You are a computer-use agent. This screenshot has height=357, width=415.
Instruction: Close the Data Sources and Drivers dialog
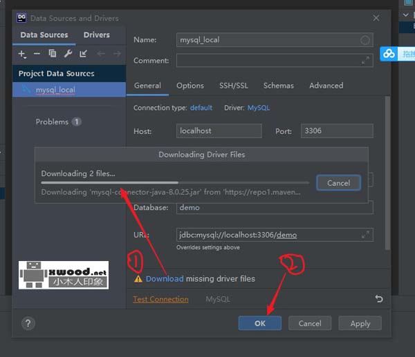click(376, 18)
